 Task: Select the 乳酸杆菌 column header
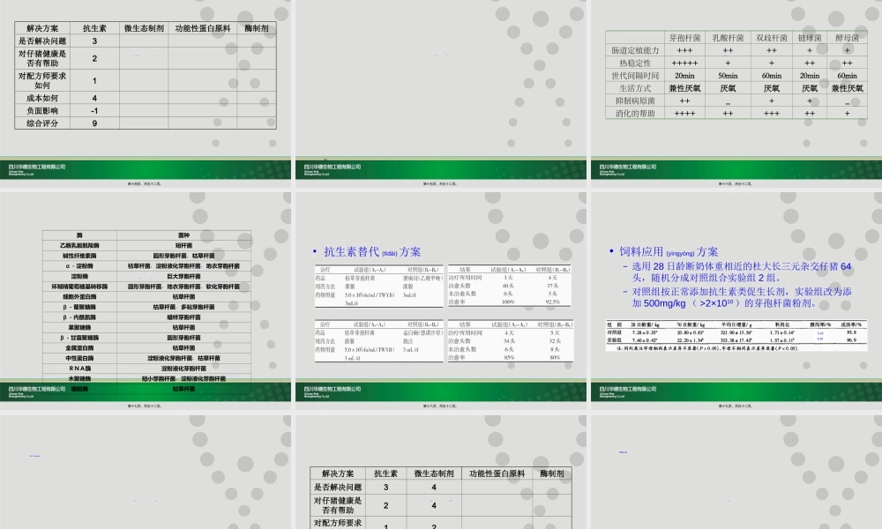(729, 39)
